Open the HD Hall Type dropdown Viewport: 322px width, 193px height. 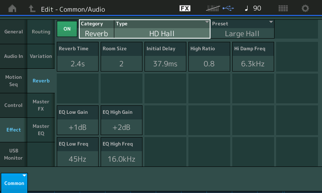tap(162, 29)
